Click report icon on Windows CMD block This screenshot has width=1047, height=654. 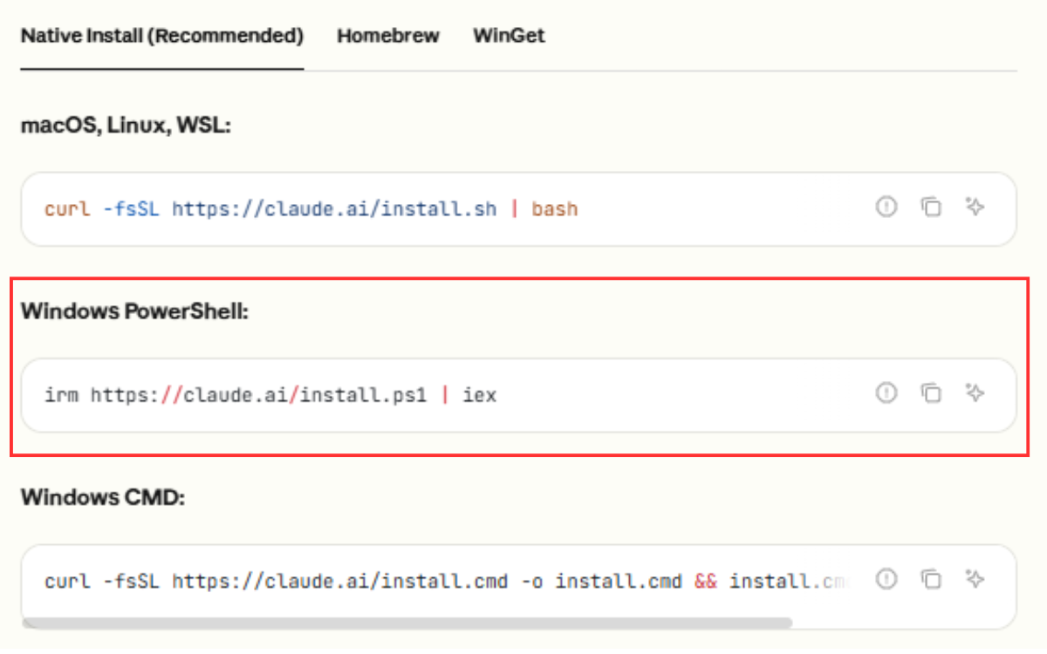coord(886,579)
